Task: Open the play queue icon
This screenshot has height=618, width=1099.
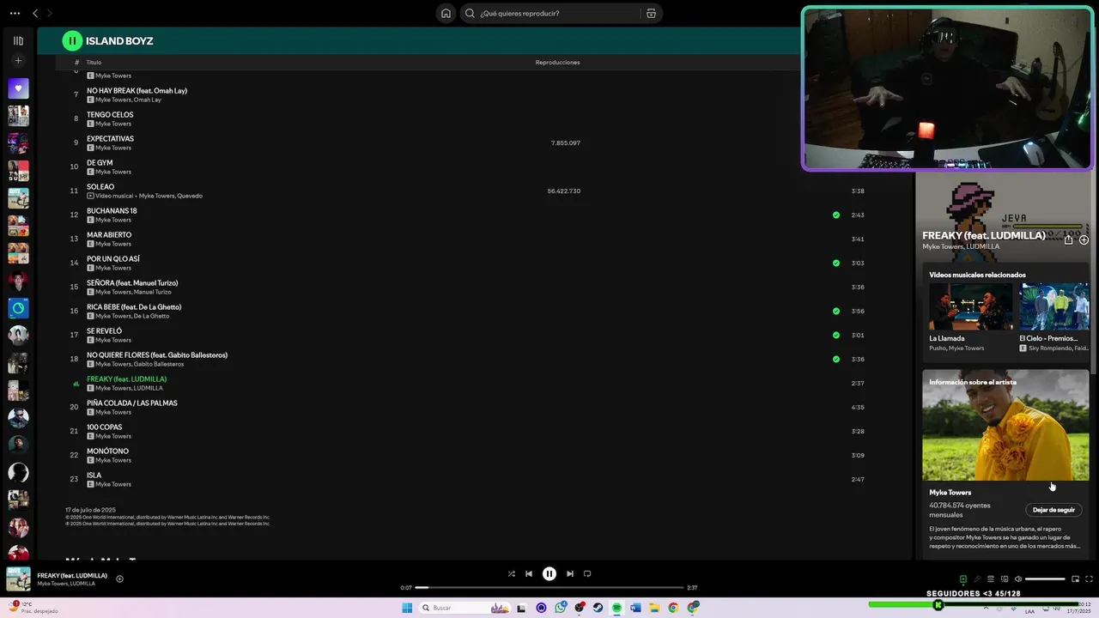Action: [990, 579]
